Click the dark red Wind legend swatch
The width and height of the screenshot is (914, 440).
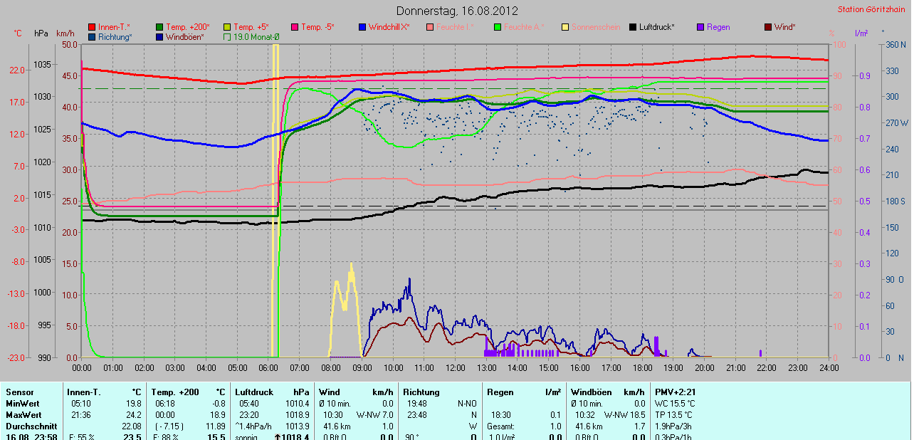click(768, 27)
